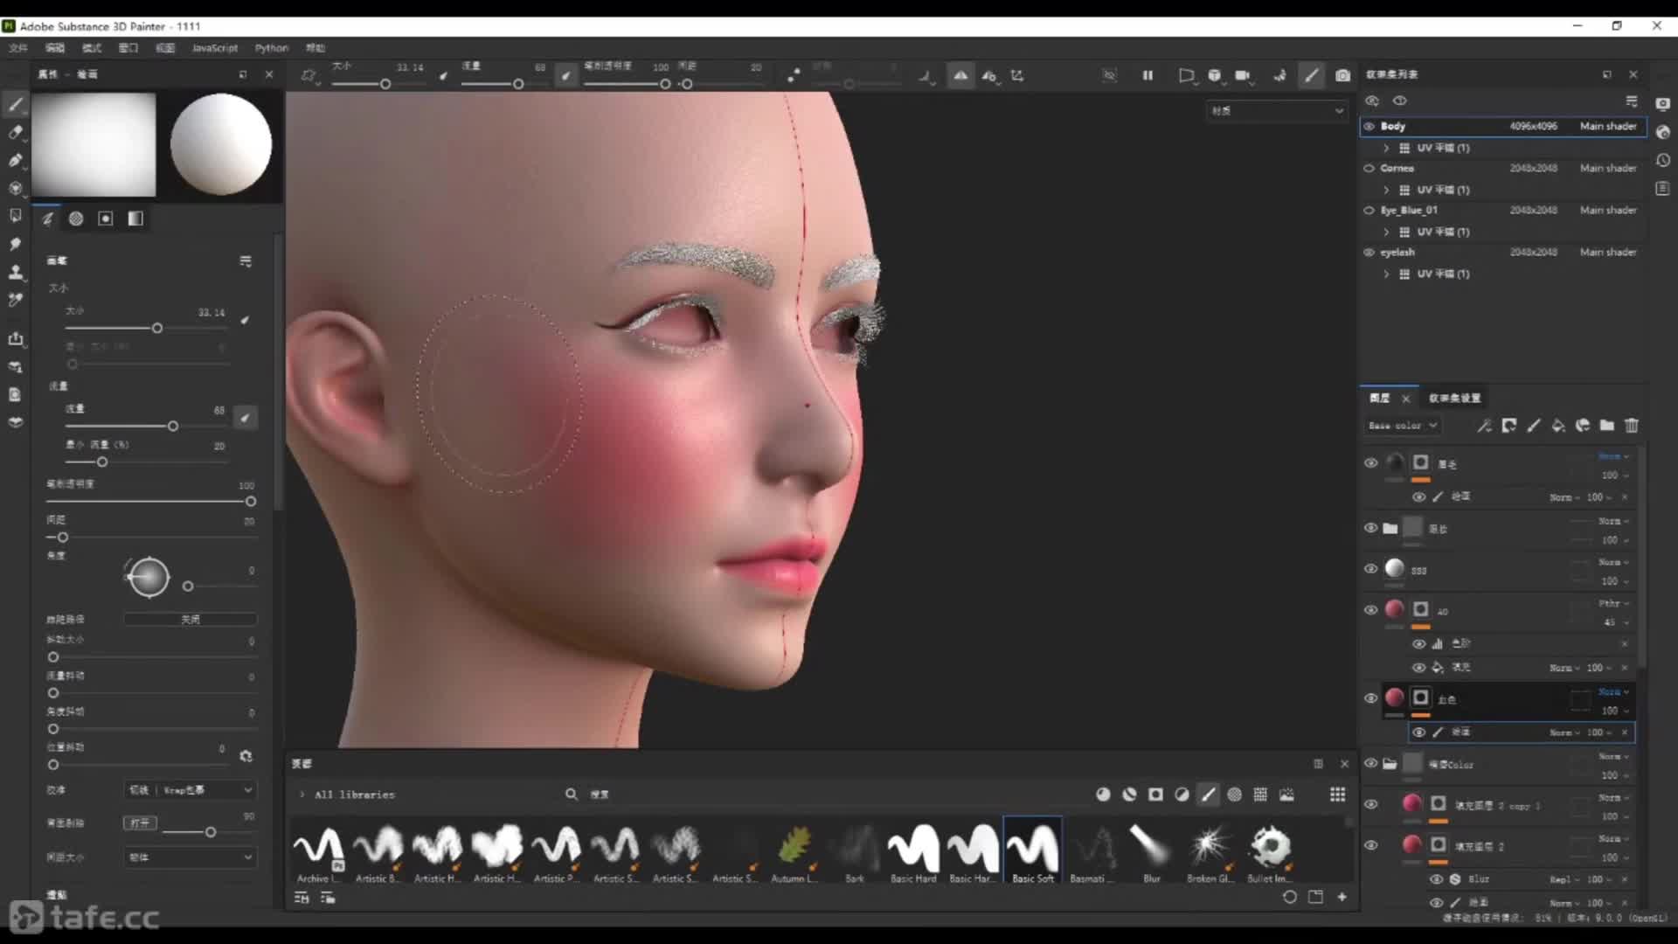1678x944 pixels.
Task: Click the add folder icon in the layers panel
Action: [1607, 426]
